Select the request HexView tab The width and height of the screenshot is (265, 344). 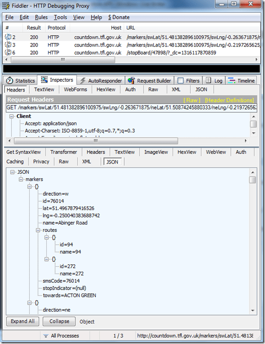pos(106,90)
